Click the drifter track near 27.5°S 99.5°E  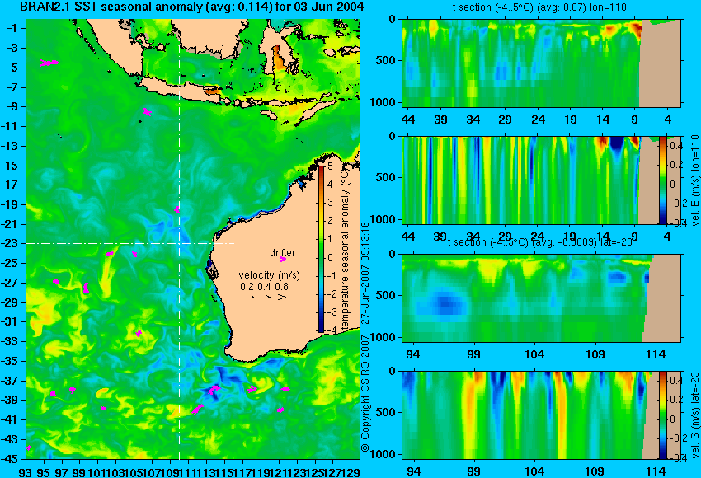point(86,288)
